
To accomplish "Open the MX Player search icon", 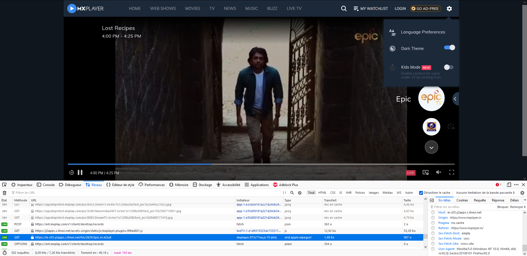I will click(344, 9).
